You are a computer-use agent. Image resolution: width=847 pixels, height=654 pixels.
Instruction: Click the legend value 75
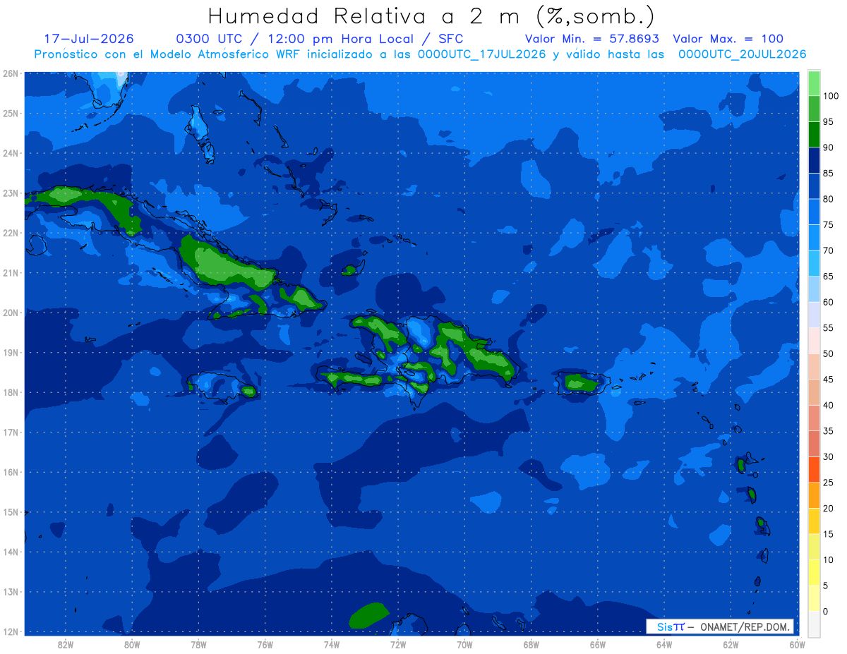[828, 225]
